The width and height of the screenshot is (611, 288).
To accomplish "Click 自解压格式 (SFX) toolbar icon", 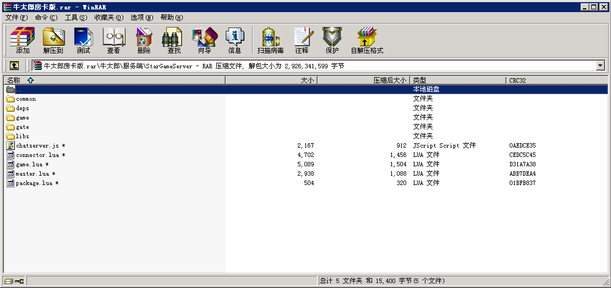I will 367,40.
